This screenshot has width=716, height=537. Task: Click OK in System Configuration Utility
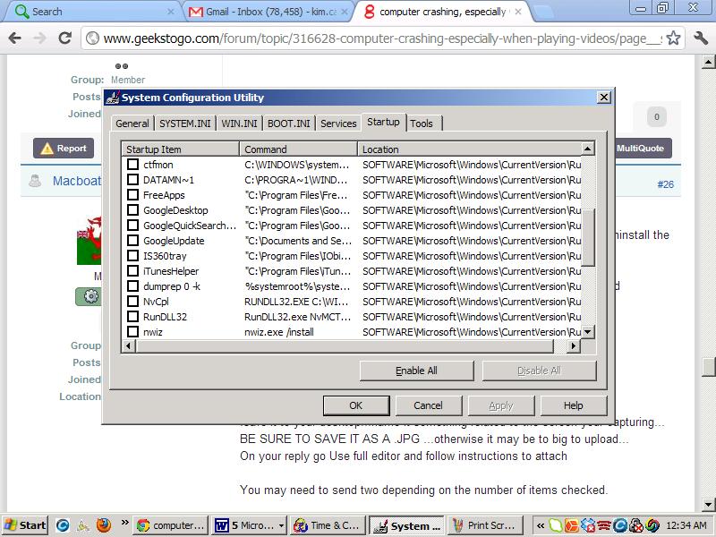pos(355,405)
